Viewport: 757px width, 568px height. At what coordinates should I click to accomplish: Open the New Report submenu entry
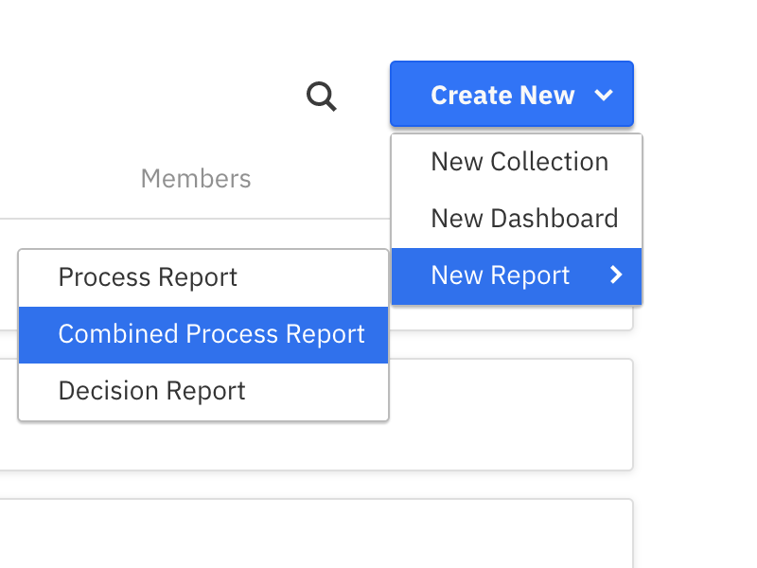(501, 275)
